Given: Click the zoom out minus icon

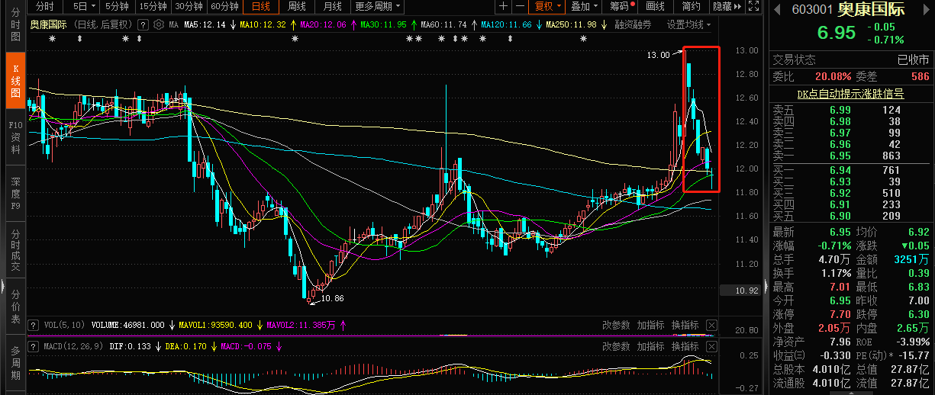Looking at the screenshot, I should [520, 7].
